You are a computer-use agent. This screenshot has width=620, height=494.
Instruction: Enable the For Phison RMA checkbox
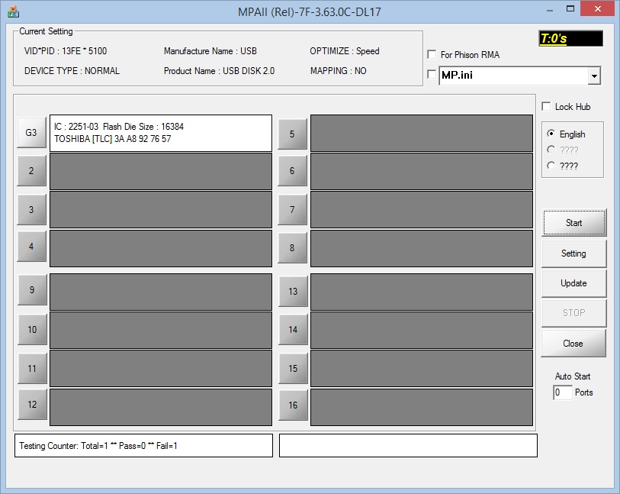coord(432,54)
